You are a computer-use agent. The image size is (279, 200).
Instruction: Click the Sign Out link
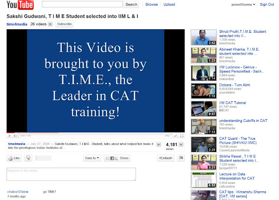(x=267, y=4)
